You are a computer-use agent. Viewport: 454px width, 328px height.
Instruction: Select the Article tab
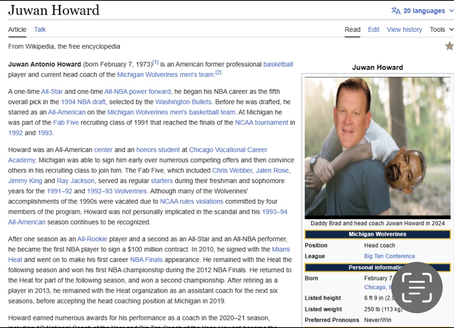17,29
